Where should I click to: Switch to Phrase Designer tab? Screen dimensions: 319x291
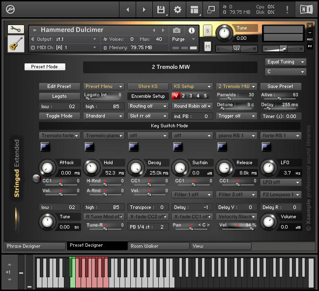coord(35,246)
